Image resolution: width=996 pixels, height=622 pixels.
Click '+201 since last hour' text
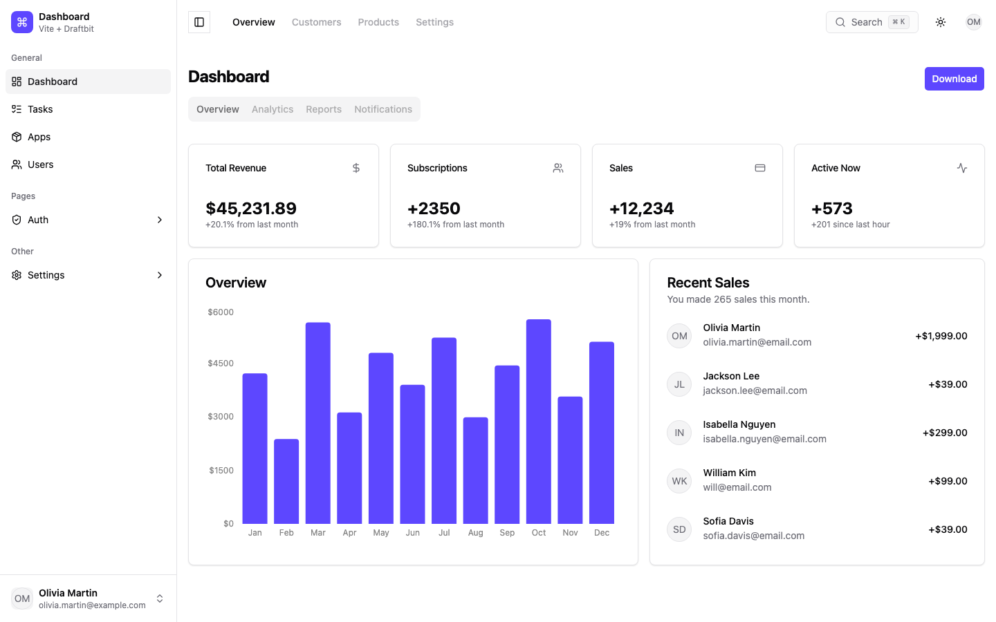(x=851, y=225)
